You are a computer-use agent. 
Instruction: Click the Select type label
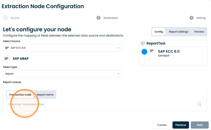pos(10,67)
